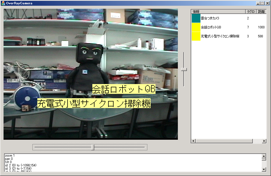Click the 'tilt 0' log line
This screenshot has height=176, width=271.
tap(8, 162)
